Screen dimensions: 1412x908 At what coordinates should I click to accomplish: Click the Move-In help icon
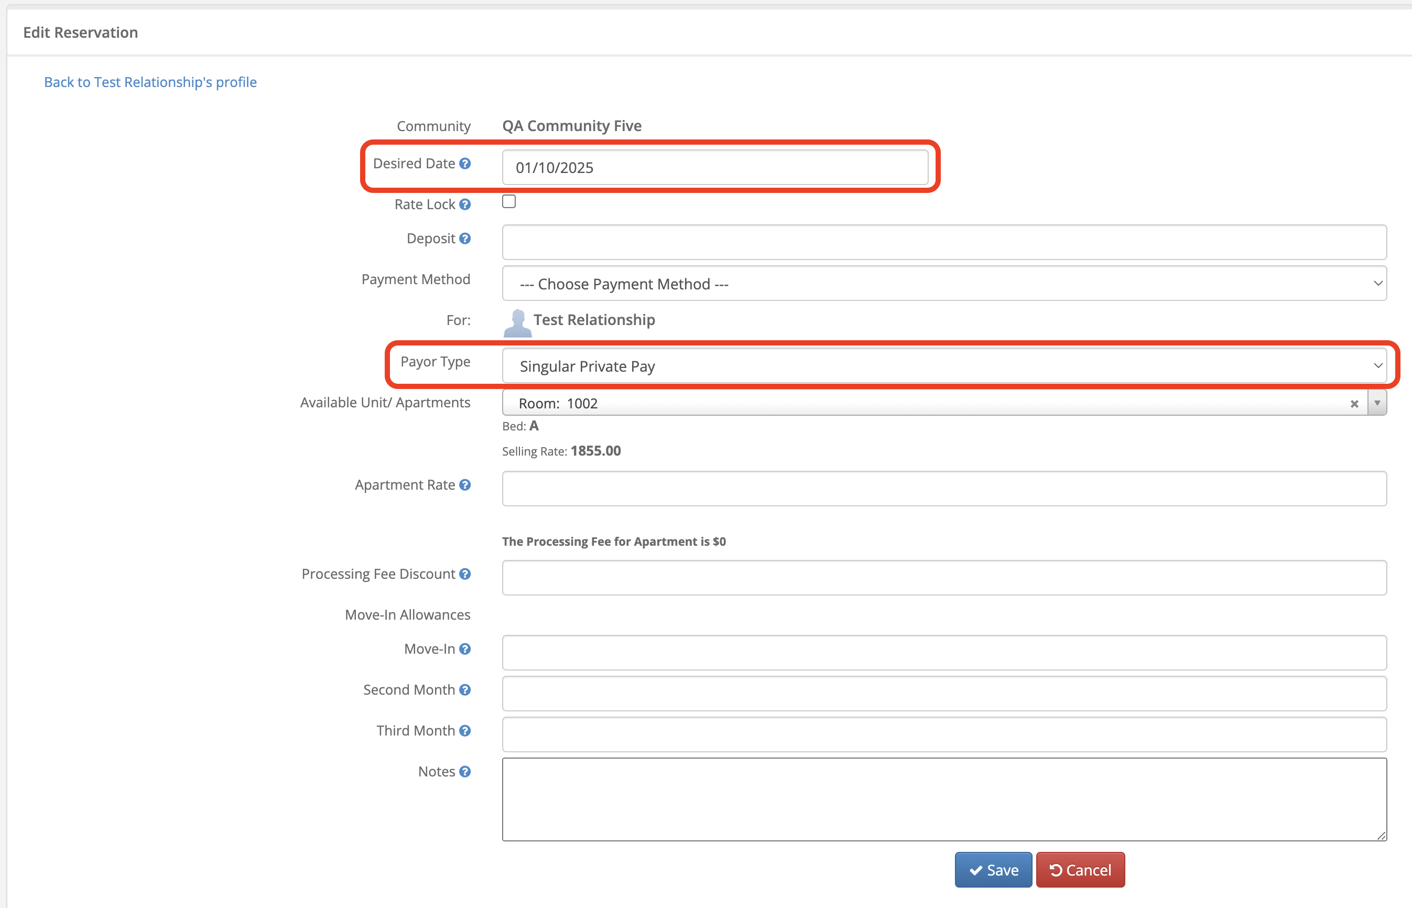coord(465,648)
